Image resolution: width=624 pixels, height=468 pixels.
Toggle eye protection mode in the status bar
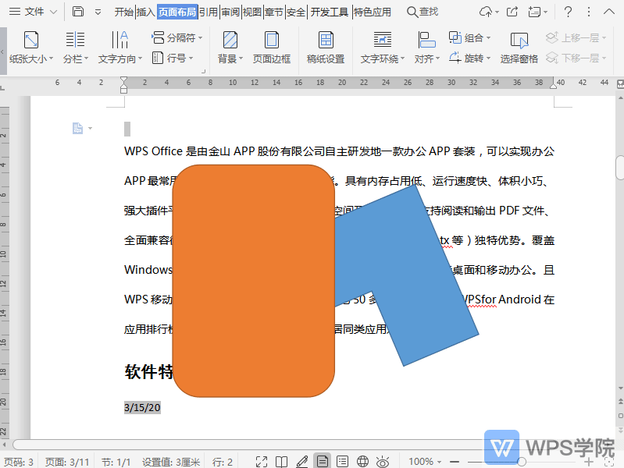(x=383, y=461)
